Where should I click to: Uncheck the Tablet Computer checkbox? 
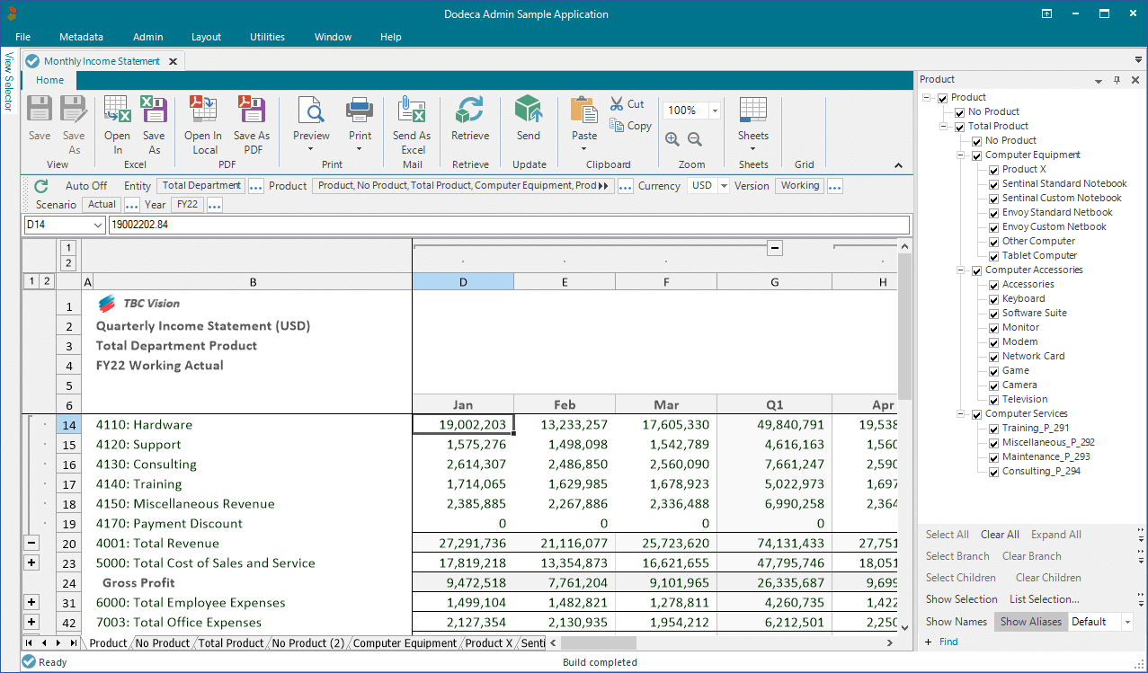click(x=993, y=256)
